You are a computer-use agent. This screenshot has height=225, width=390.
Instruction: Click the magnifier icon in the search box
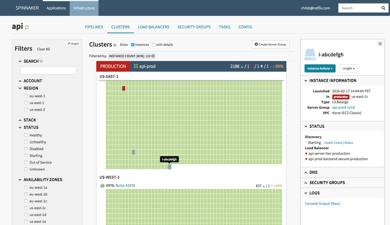383,8
